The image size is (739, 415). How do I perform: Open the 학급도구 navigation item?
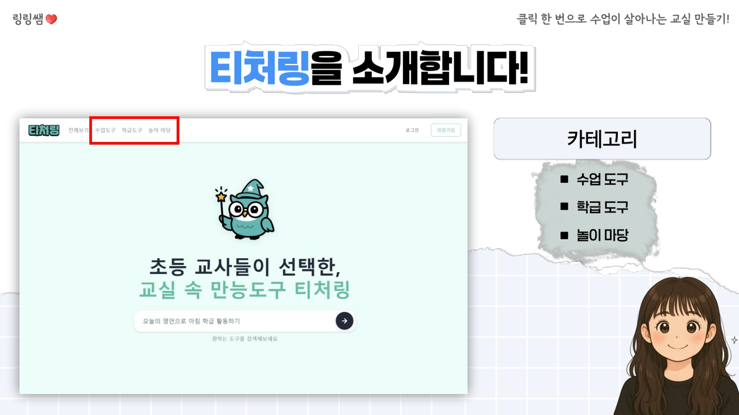132,130
